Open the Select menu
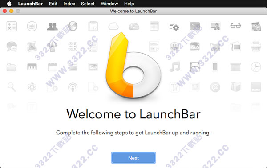Screen dimensions: 267x168 [x=88, y=4]
